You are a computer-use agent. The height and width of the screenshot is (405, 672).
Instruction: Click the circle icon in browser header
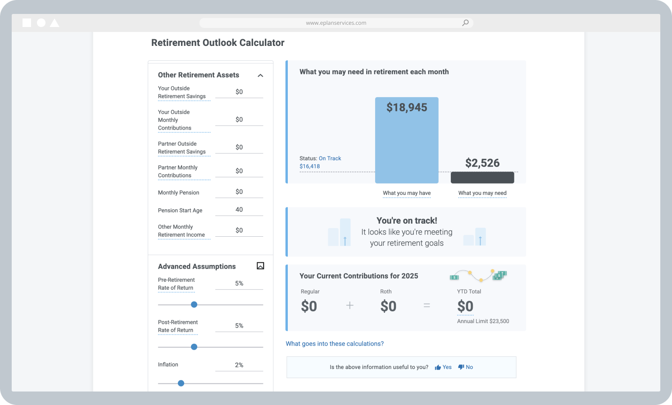(x=41, y=23)
